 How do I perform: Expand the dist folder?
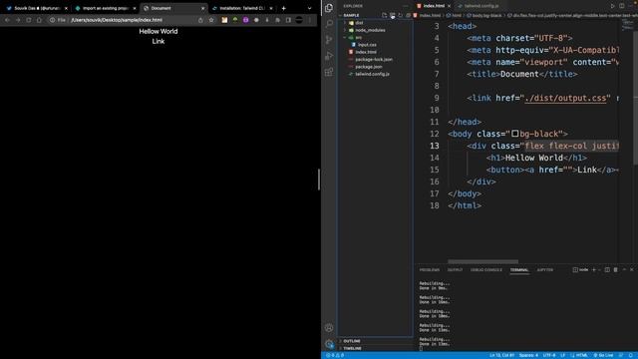375,23
